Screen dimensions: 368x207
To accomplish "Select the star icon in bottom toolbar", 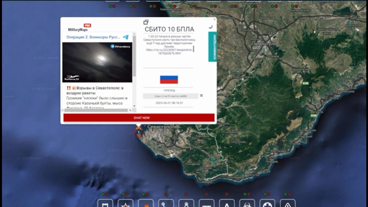I will [x=125, y=203].
